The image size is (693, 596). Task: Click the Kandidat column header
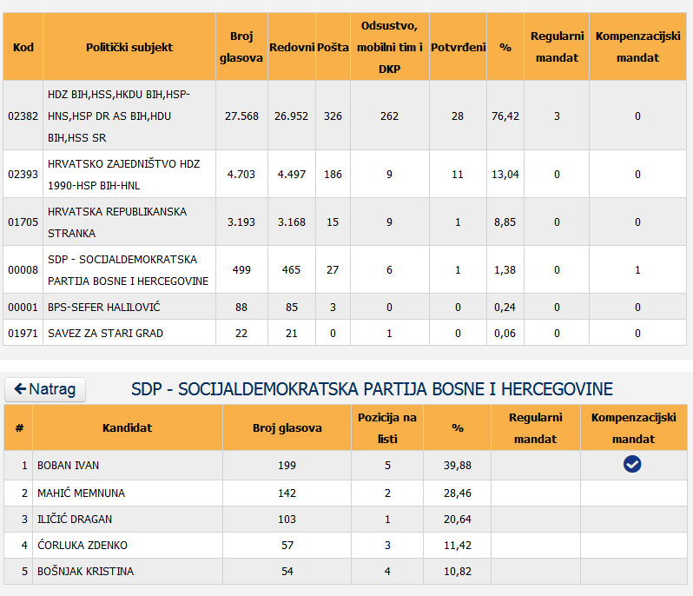[127, 427]
